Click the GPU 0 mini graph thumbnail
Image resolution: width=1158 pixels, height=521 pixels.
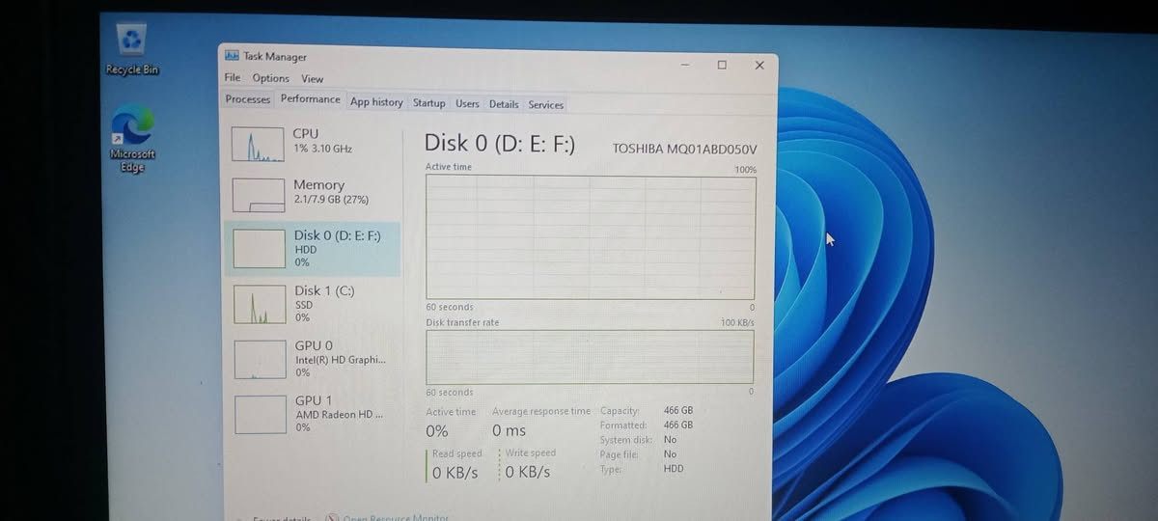(x=261, y=360)
